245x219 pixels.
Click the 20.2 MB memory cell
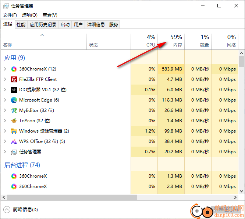(x=171, y=152)
